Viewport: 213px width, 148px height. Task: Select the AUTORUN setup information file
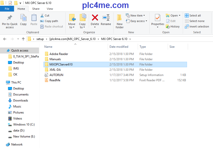point(56,75)
